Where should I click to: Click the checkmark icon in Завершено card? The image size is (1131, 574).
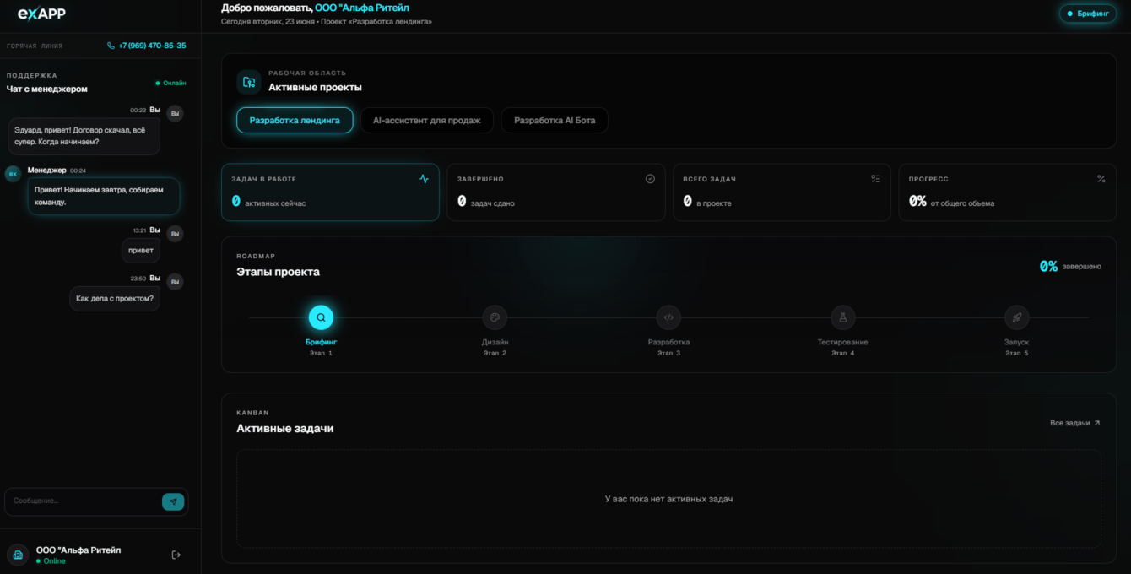650,179
